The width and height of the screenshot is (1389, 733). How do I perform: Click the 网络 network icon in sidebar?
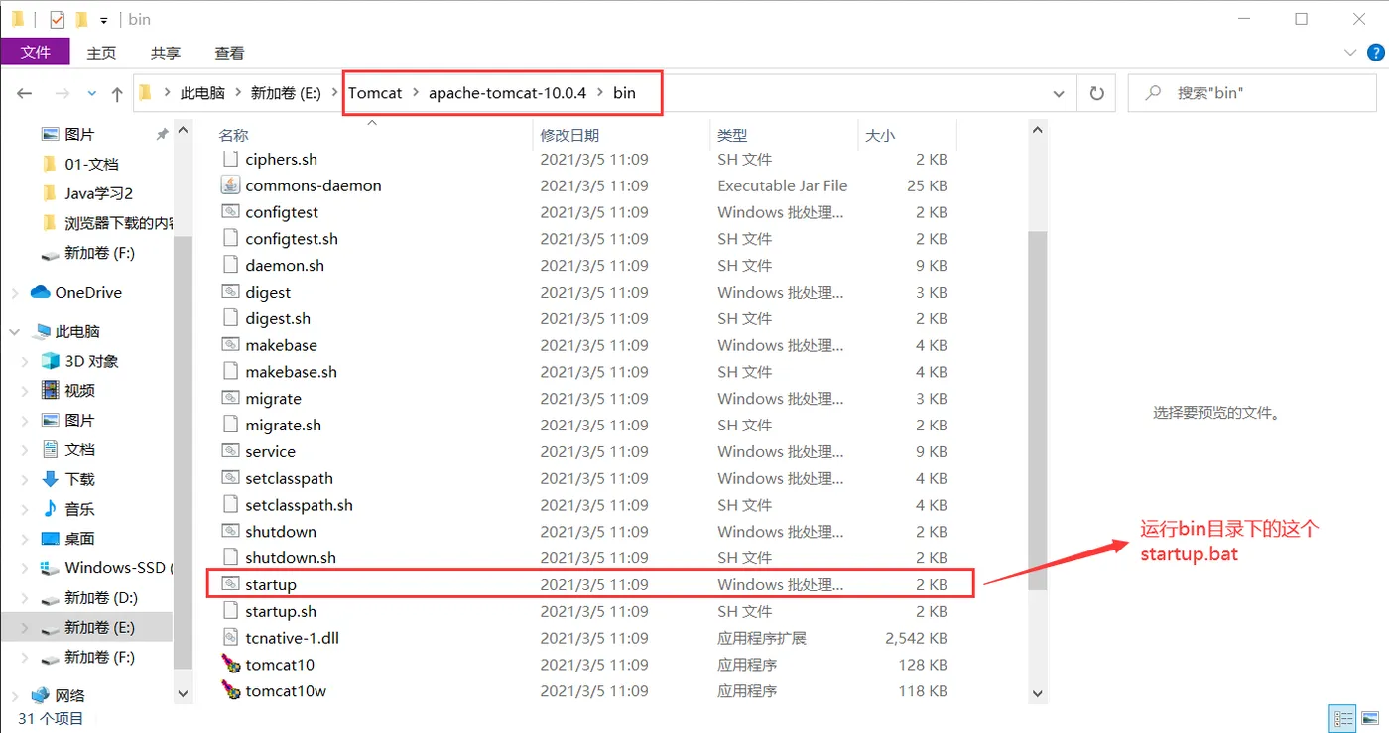point(40,695)
